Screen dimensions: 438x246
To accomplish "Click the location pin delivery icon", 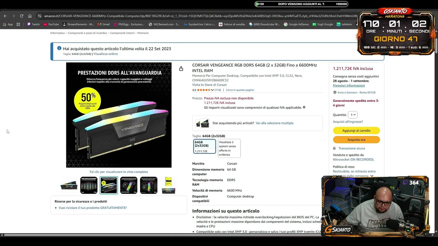I will (x=335, y=93).
